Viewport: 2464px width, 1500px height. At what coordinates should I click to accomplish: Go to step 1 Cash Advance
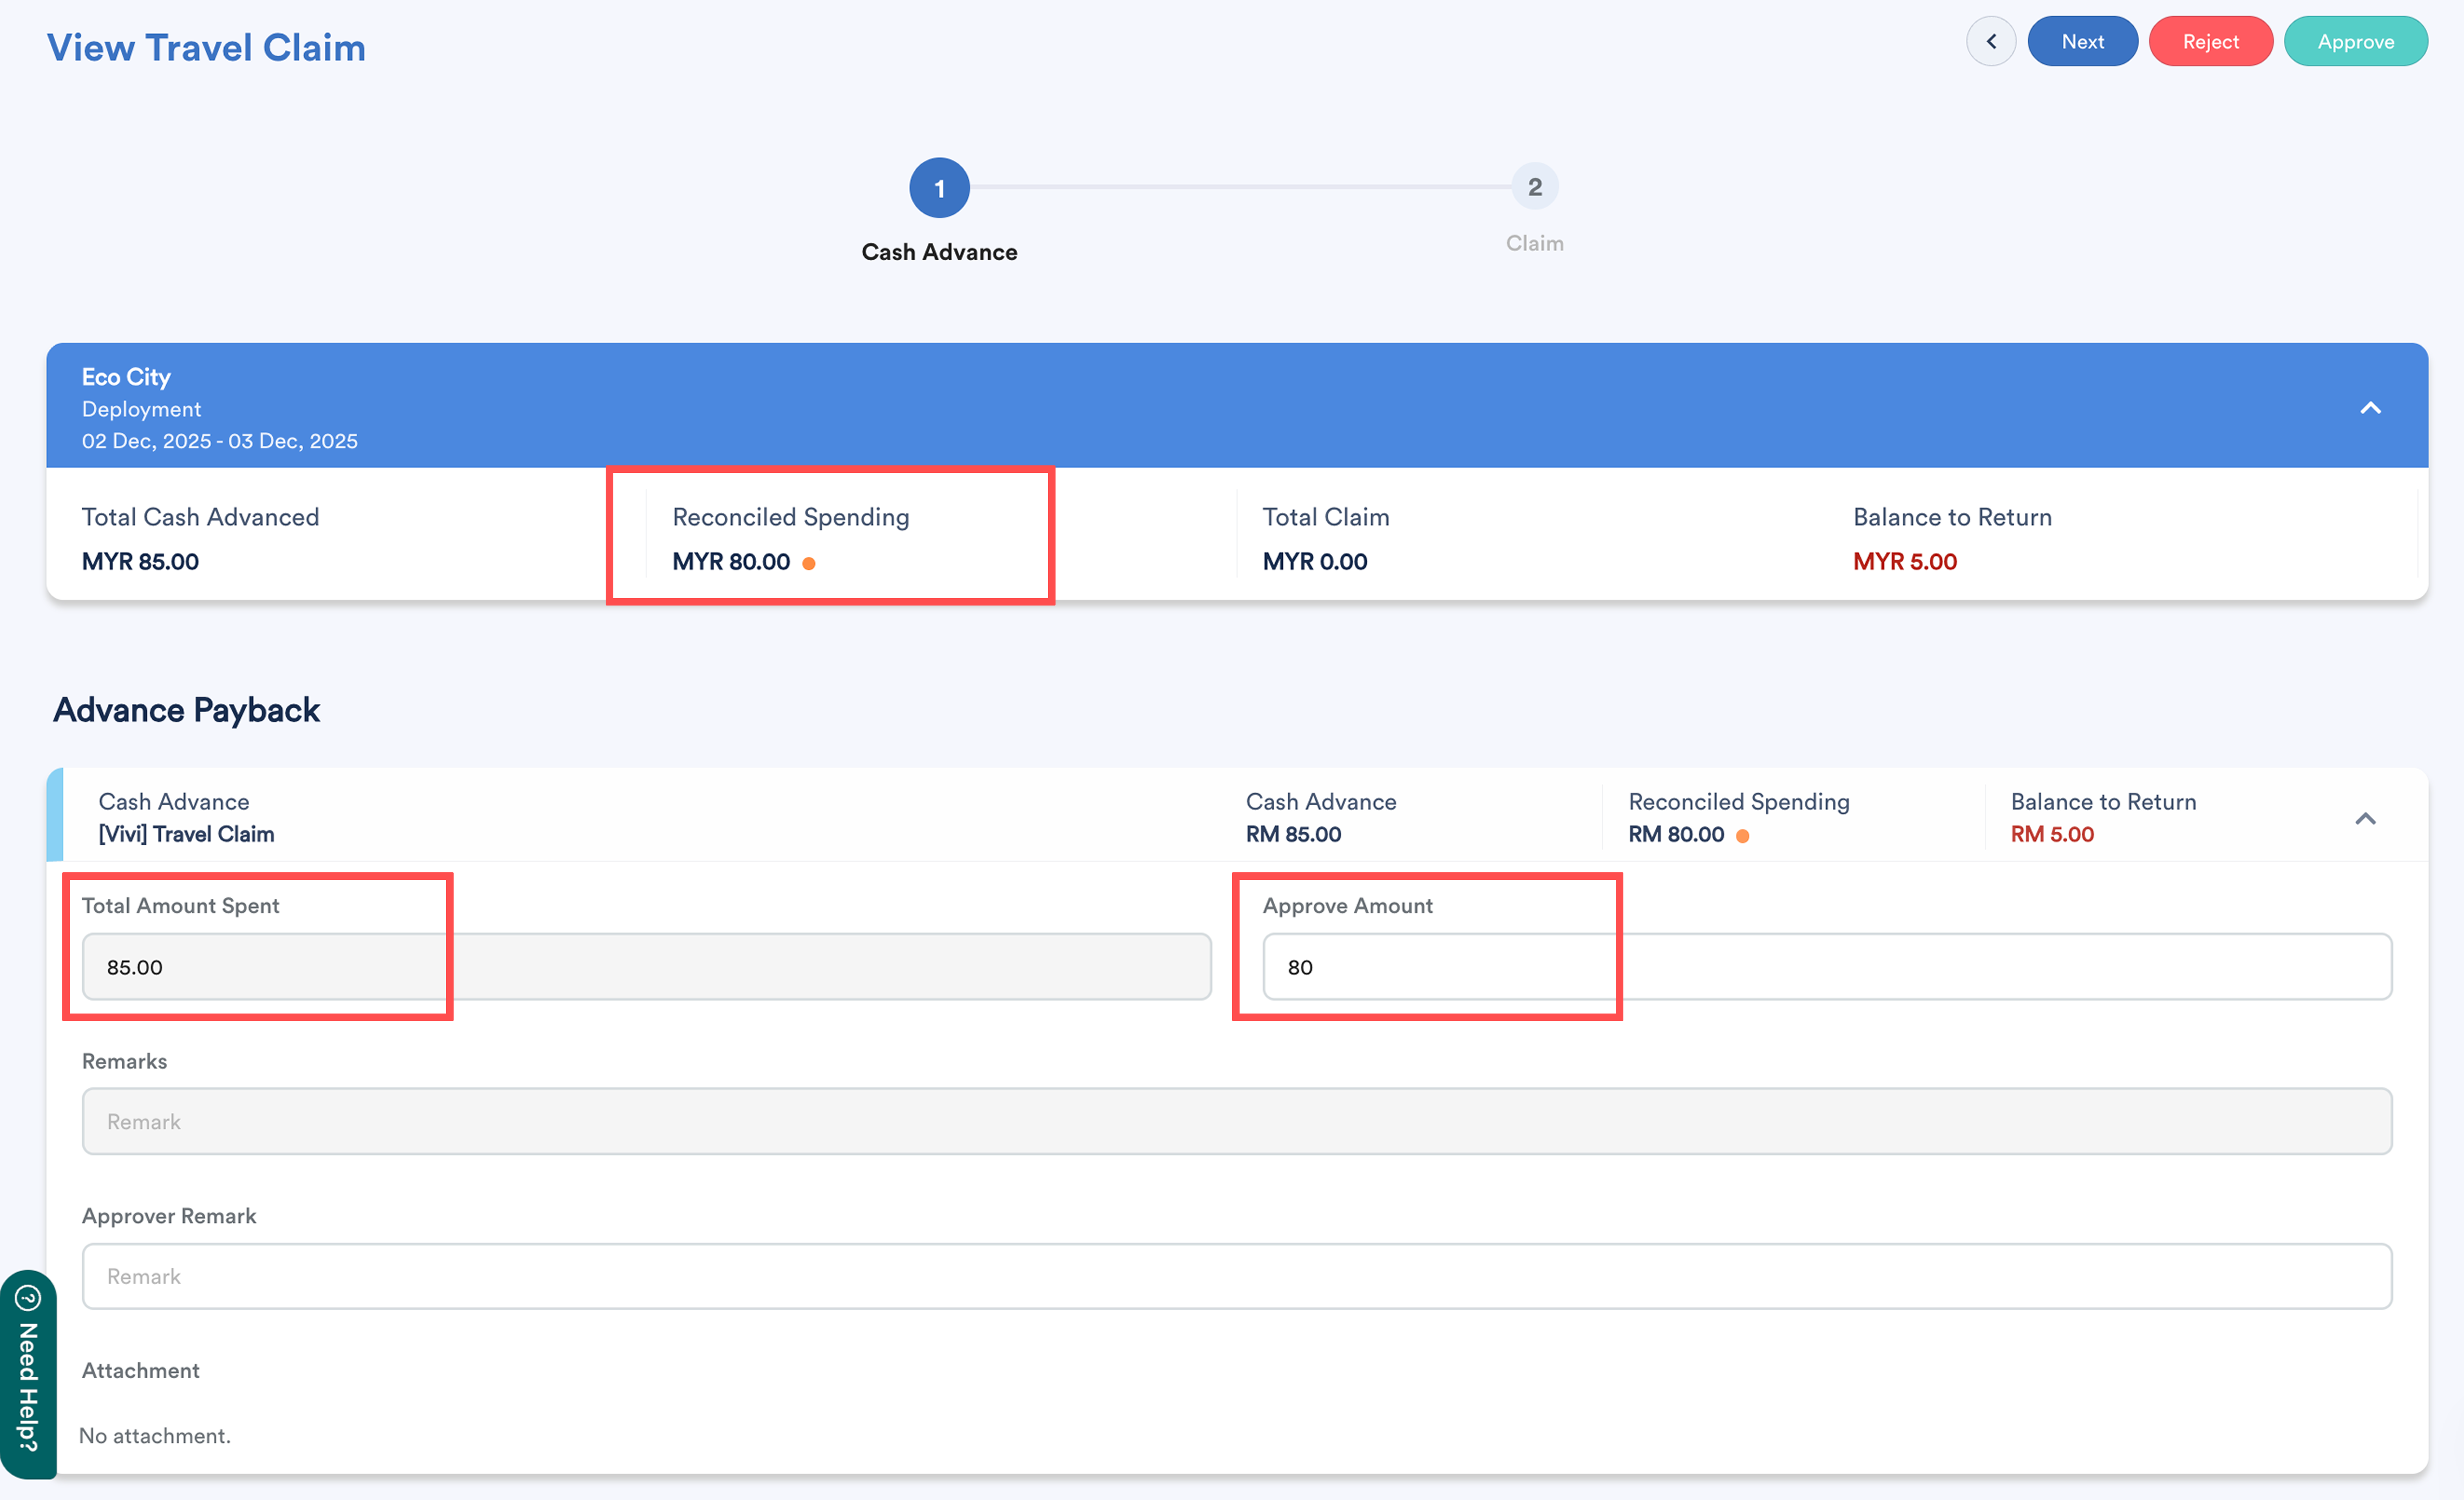click(x=939, y=187)
